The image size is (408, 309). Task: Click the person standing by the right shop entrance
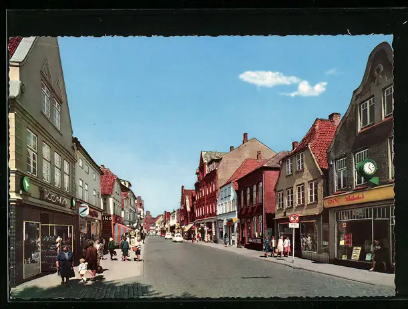(x=377, y=255)
